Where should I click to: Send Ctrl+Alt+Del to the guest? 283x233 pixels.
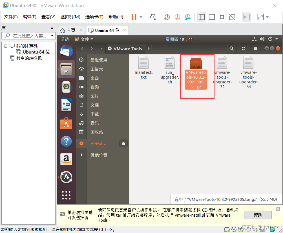point(153,17)
